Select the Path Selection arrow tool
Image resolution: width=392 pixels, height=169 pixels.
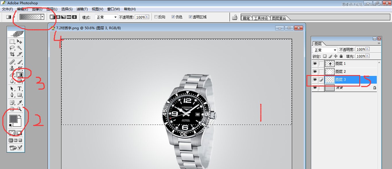point(12,89)
